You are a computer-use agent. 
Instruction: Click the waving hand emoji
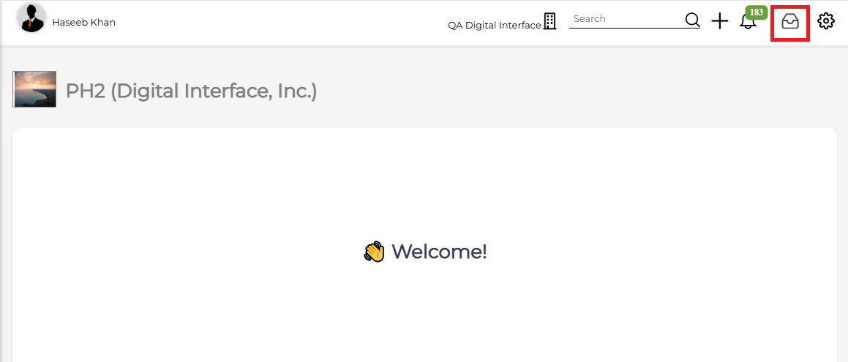click(x=374, y=252)
